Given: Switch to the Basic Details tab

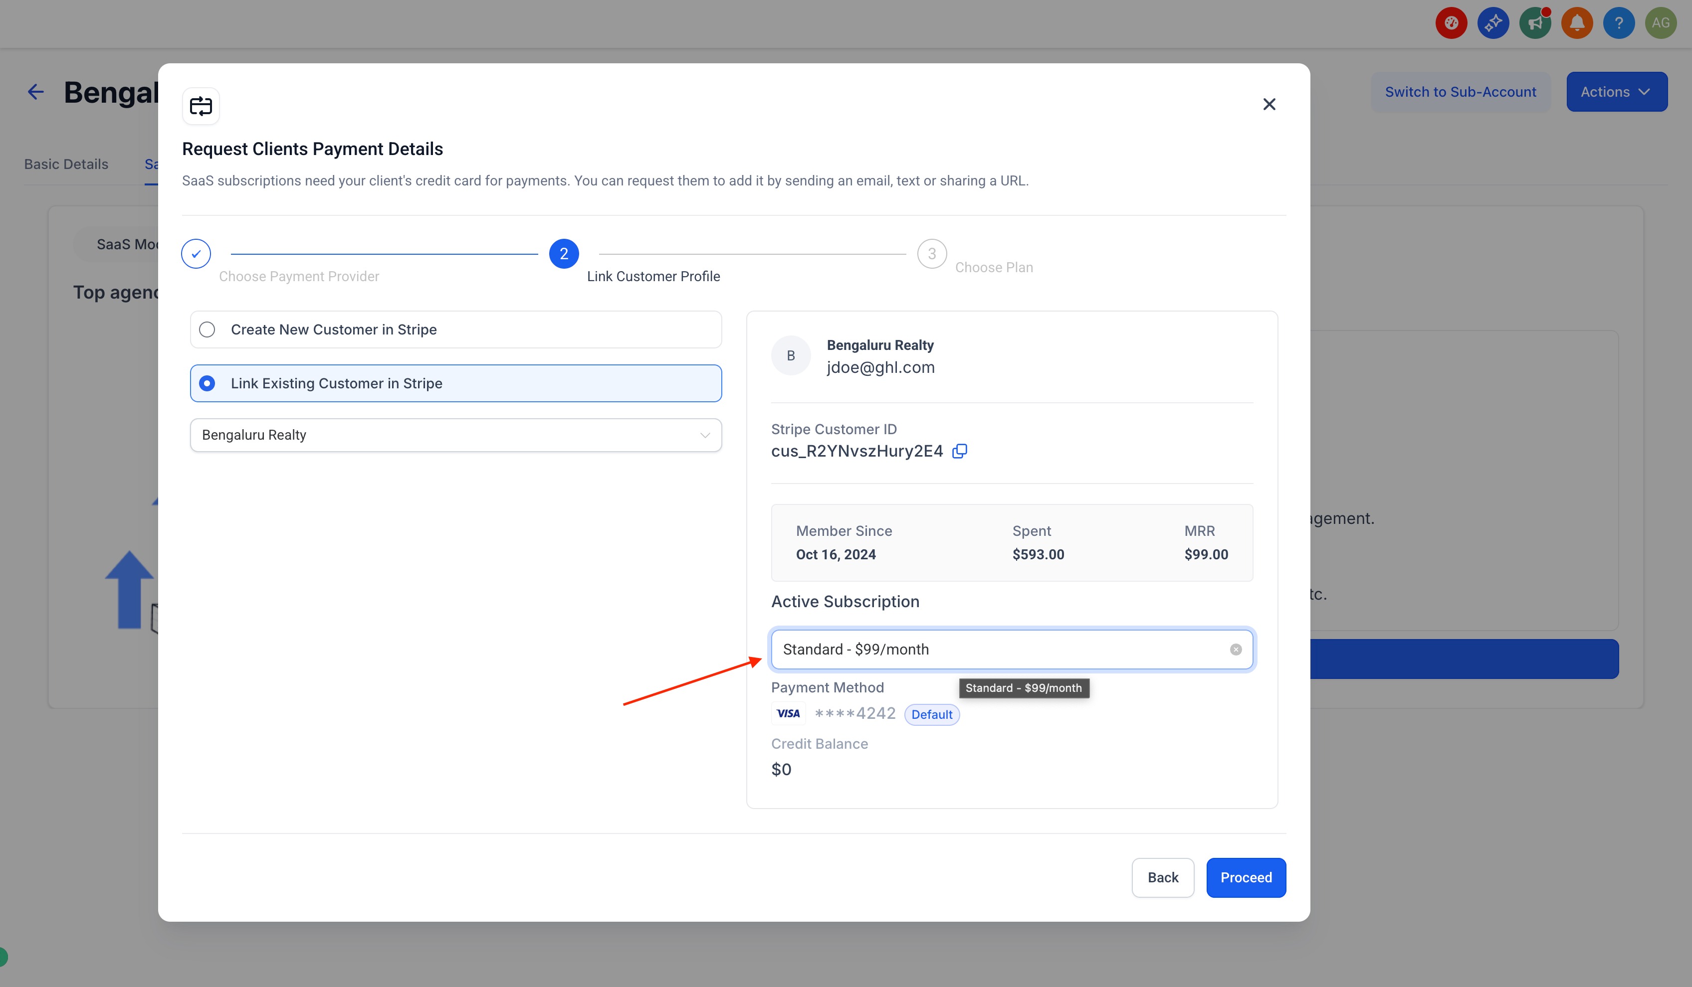Looking at the screenshot, I should (x=66, y=164).
